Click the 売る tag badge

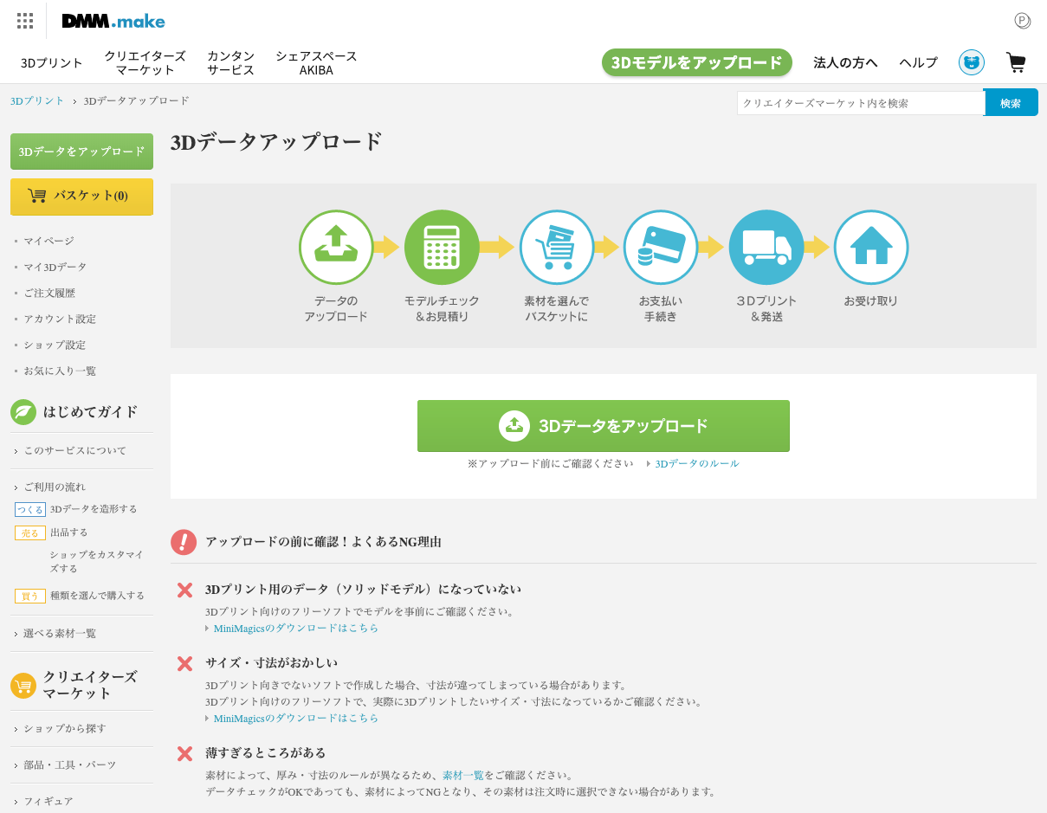pos(30,532)
